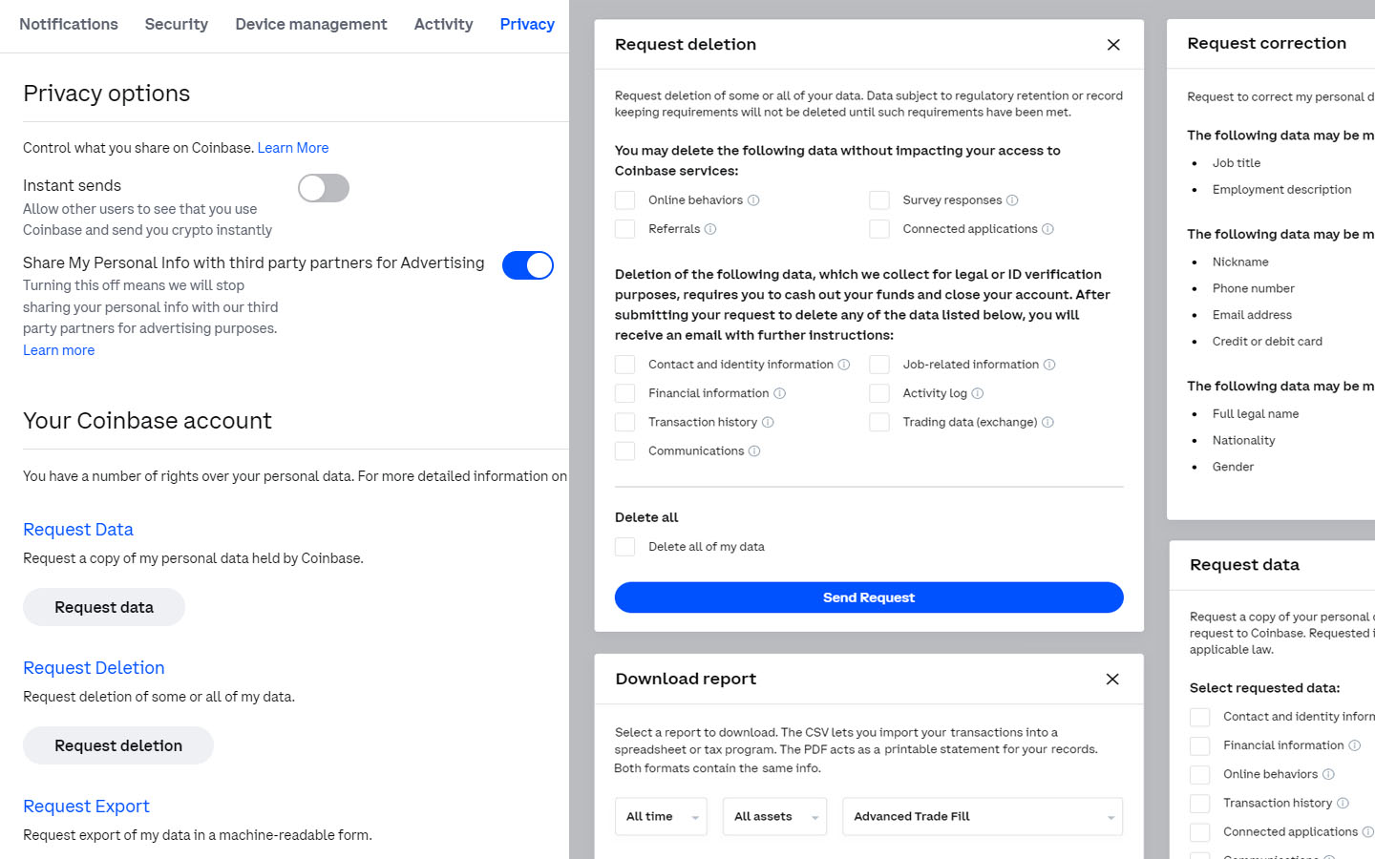
Task: Check the Online behaviors box in Request deletion
Action: pyautogui.click(x=625, y=200)
